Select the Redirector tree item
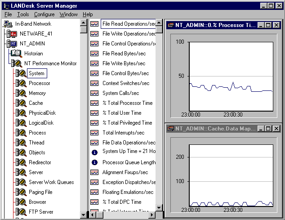 [x=40, y=162]
